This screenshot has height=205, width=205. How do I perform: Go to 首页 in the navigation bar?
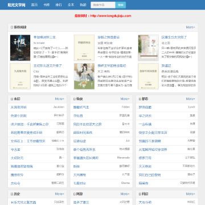coord(34,5)
